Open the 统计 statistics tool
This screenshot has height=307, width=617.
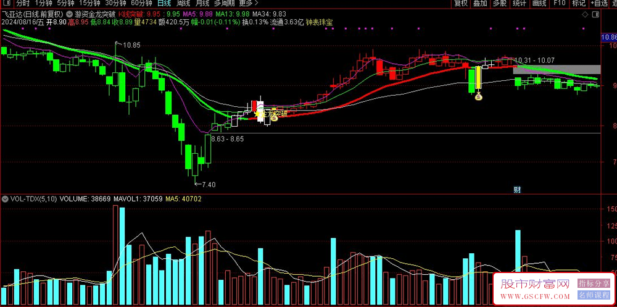click(x=520, y=4)
